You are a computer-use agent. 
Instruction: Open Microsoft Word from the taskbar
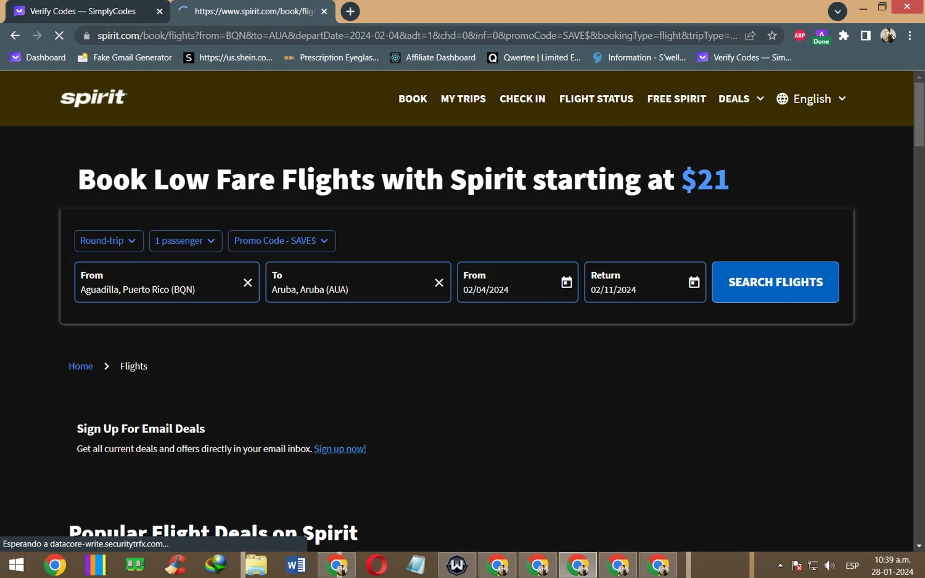tap(296, 565)
